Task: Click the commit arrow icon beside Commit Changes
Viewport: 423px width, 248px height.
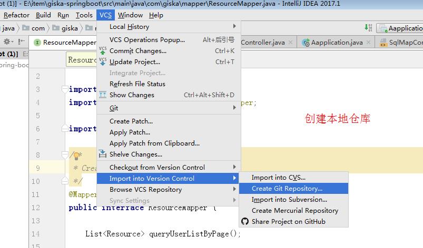Action: point(103,51)
